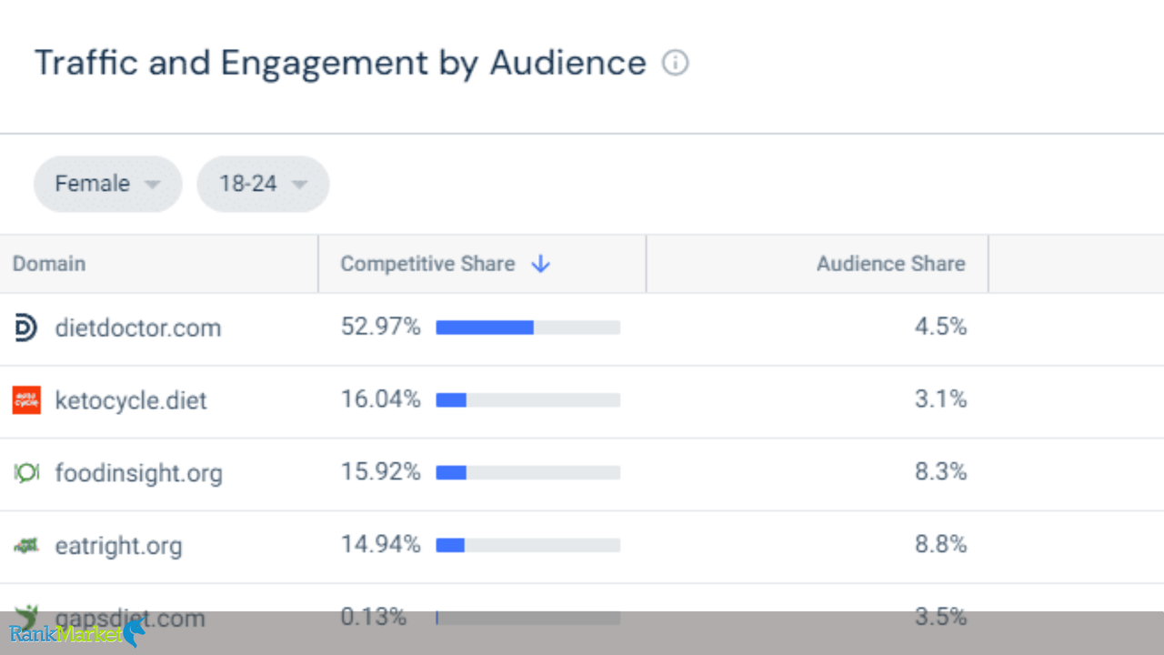Click the ketocycle.diet share progress bar

tap(528, 400)
